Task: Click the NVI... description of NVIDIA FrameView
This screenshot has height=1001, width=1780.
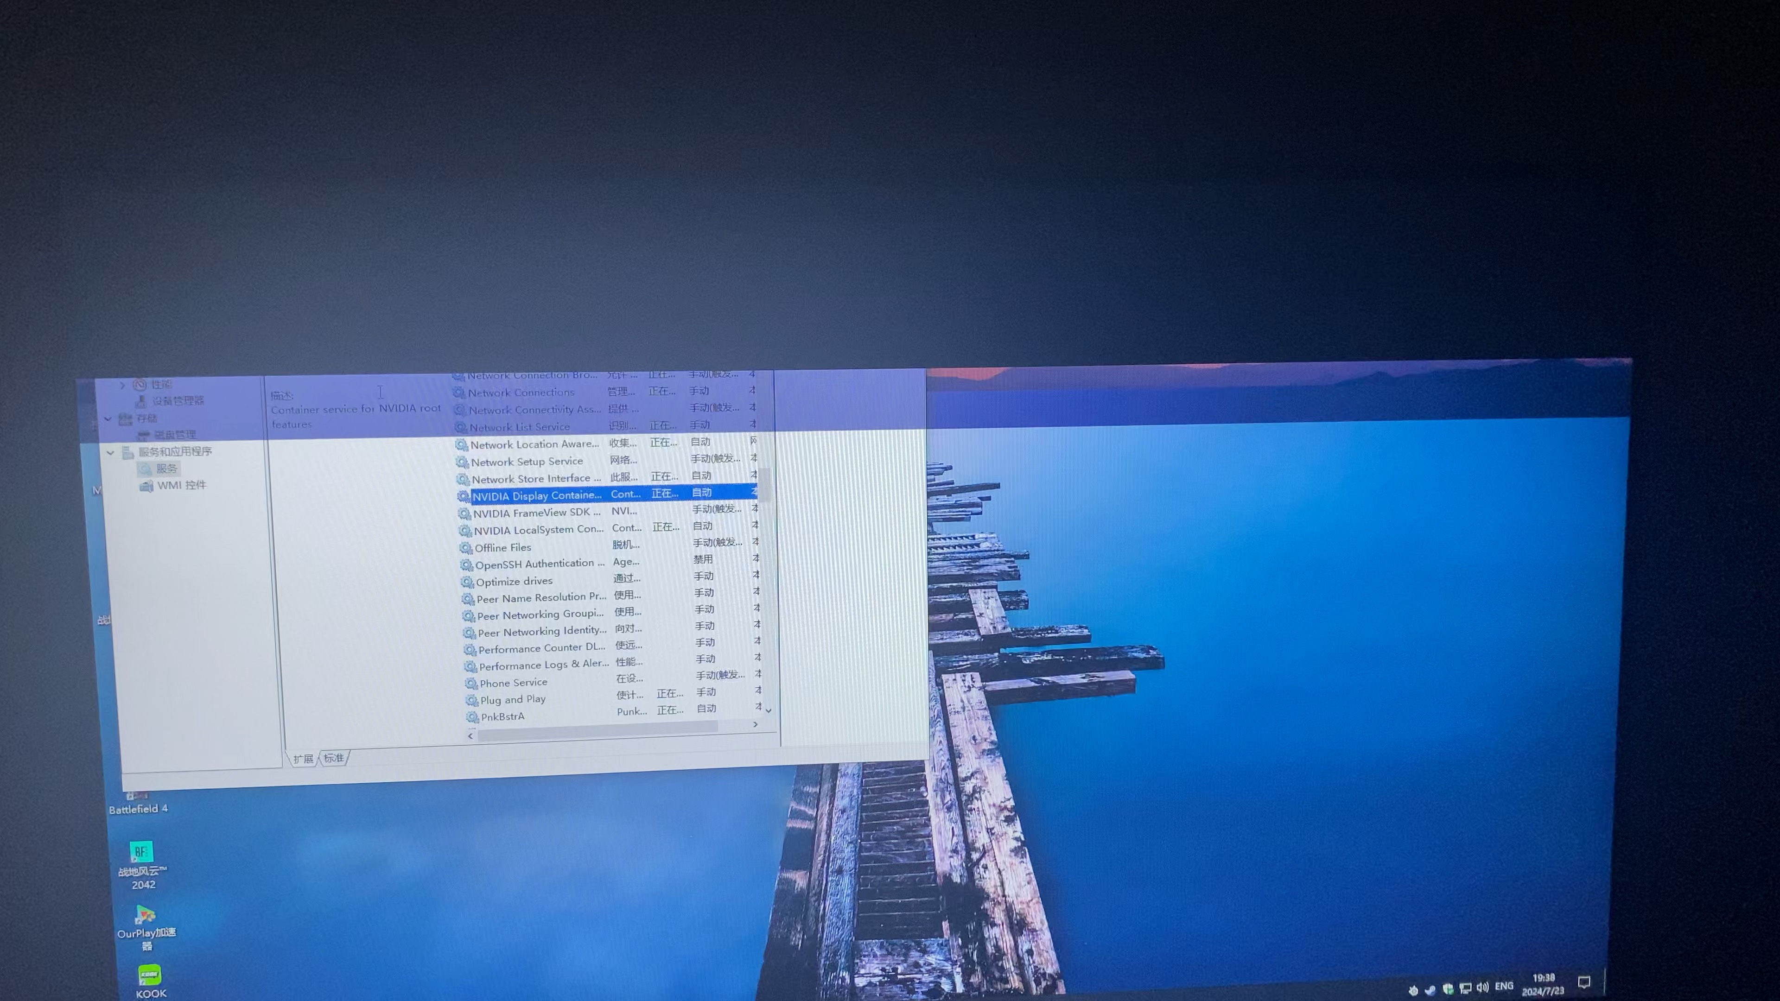Action: pos(624,511)
